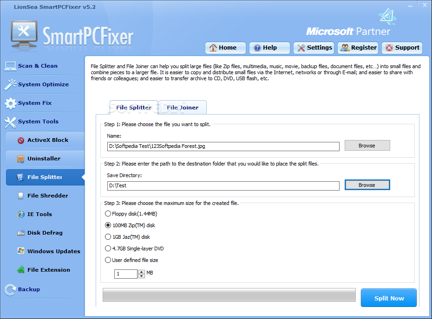This screenshot has width=432, height=319.
Task: Select 100MB Zip(TM) disk option
Action: point(108,225)
